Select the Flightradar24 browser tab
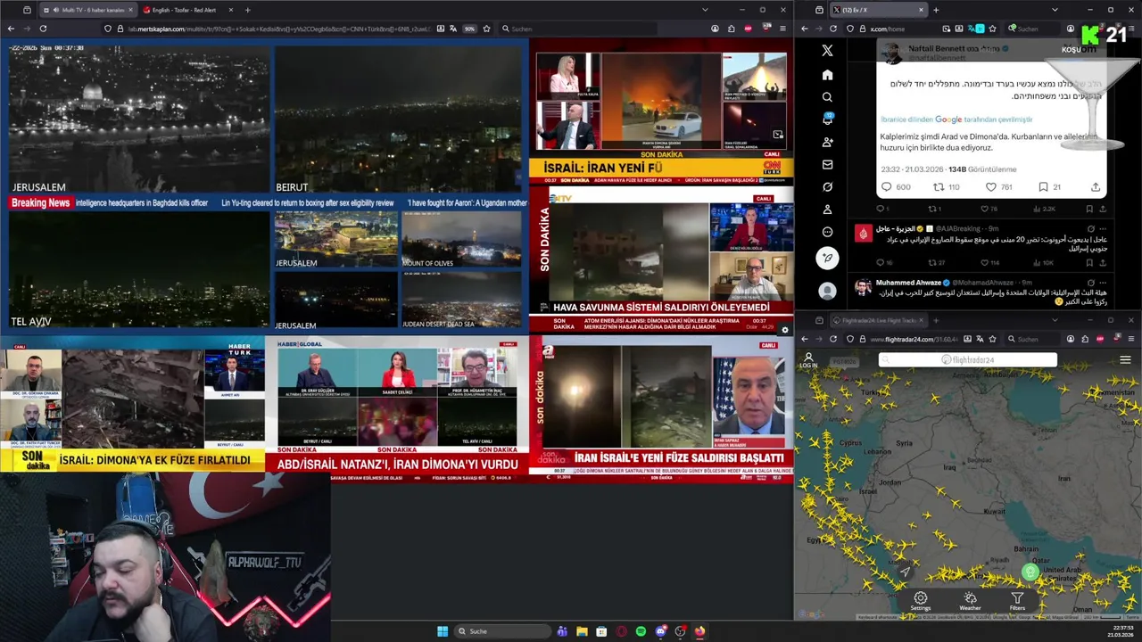Image resolution: width=1142 pixels, height=642 pixels. coord(879,320)
